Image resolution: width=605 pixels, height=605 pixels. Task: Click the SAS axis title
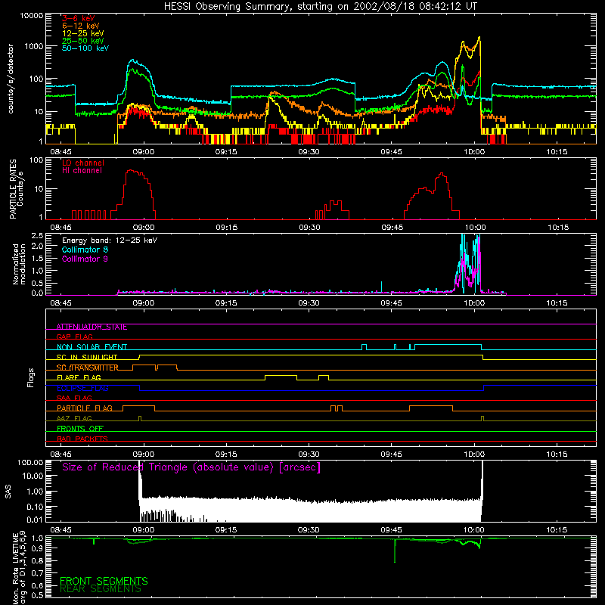[x=8, y=492]
